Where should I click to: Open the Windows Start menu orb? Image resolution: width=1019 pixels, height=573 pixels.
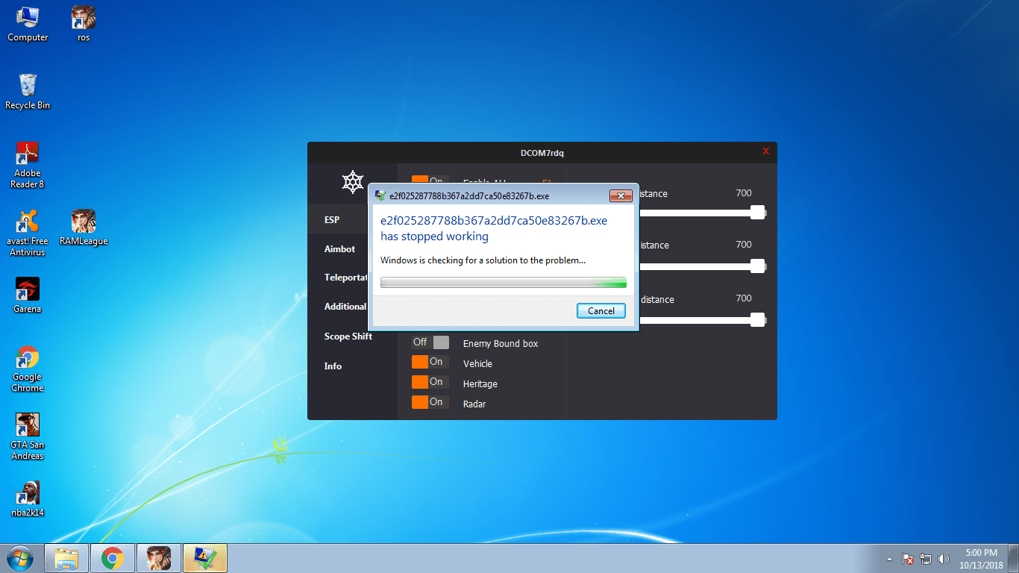(20, 557)
